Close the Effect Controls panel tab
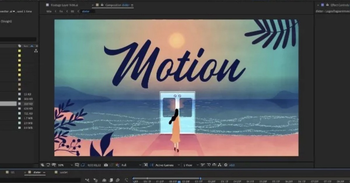Viewport: 350px width, 183px height. pos(317,5)
